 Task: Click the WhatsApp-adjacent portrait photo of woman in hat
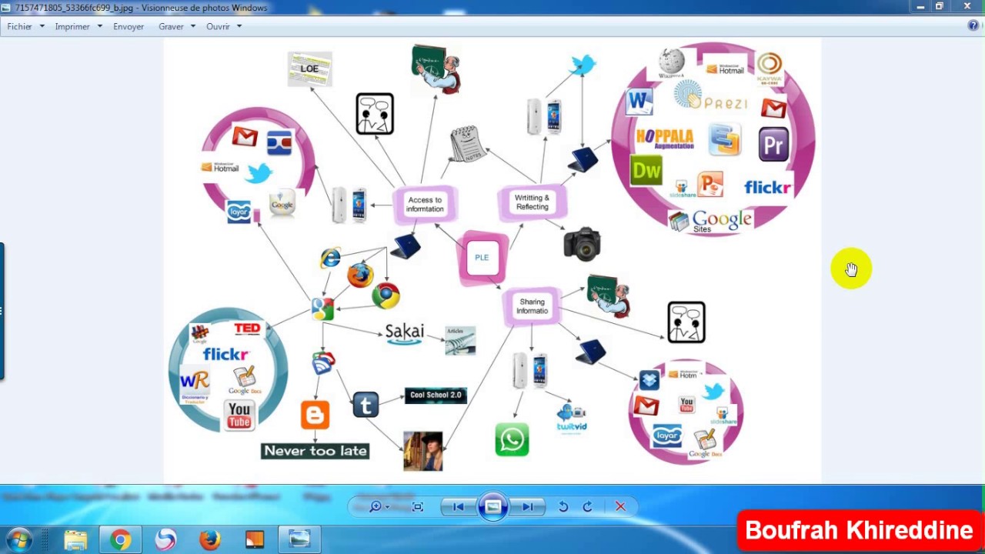click(x=422, y=451)
